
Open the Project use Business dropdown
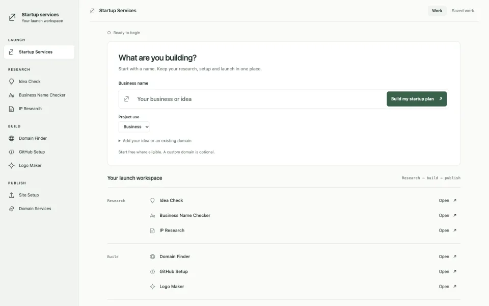tap(134, 127)
